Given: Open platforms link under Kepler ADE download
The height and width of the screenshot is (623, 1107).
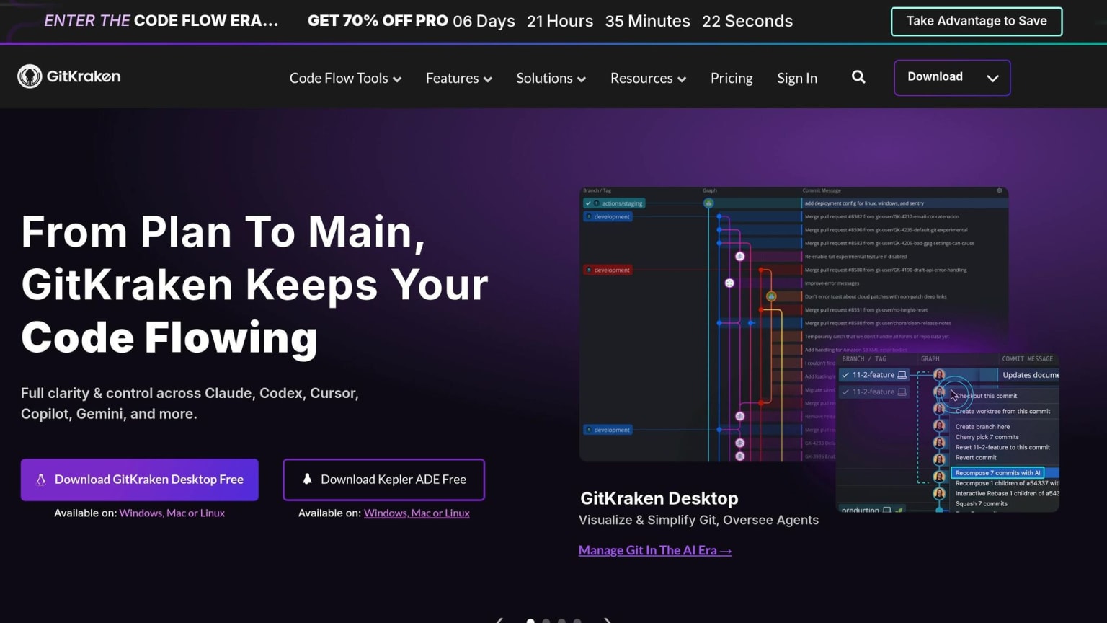Looking at the screenshot, I should (x=417, y=513).
